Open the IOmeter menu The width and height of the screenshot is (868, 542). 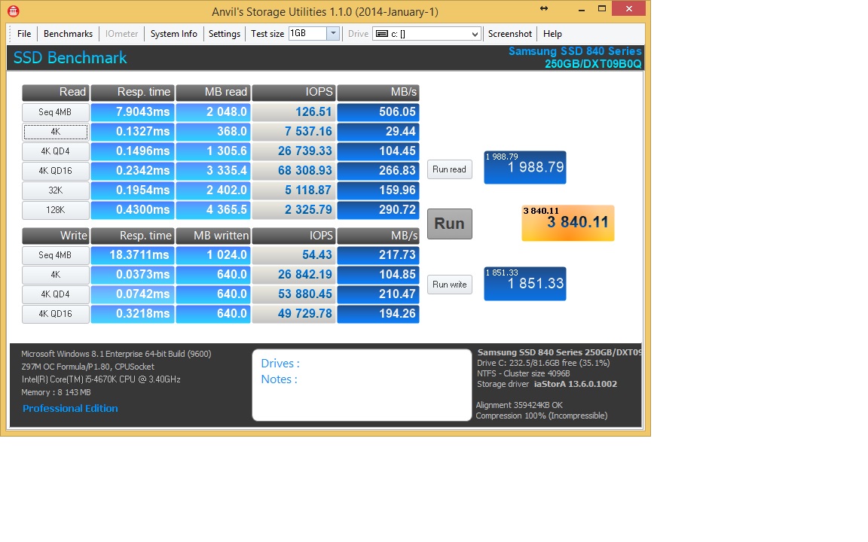tap(122, 34)
